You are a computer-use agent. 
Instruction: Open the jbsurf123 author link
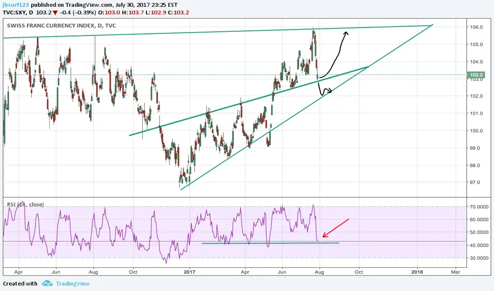point(16,5)
